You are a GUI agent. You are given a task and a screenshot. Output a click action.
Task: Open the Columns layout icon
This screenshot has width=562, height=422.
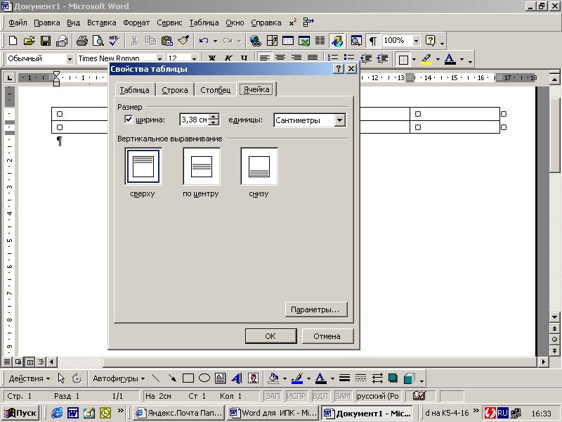[320, 41]
